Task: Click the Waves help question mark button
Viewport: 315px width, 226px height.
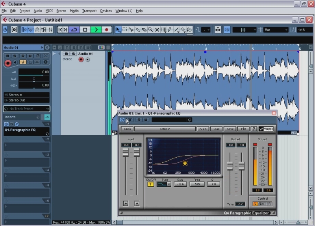Action: point(254,129)
